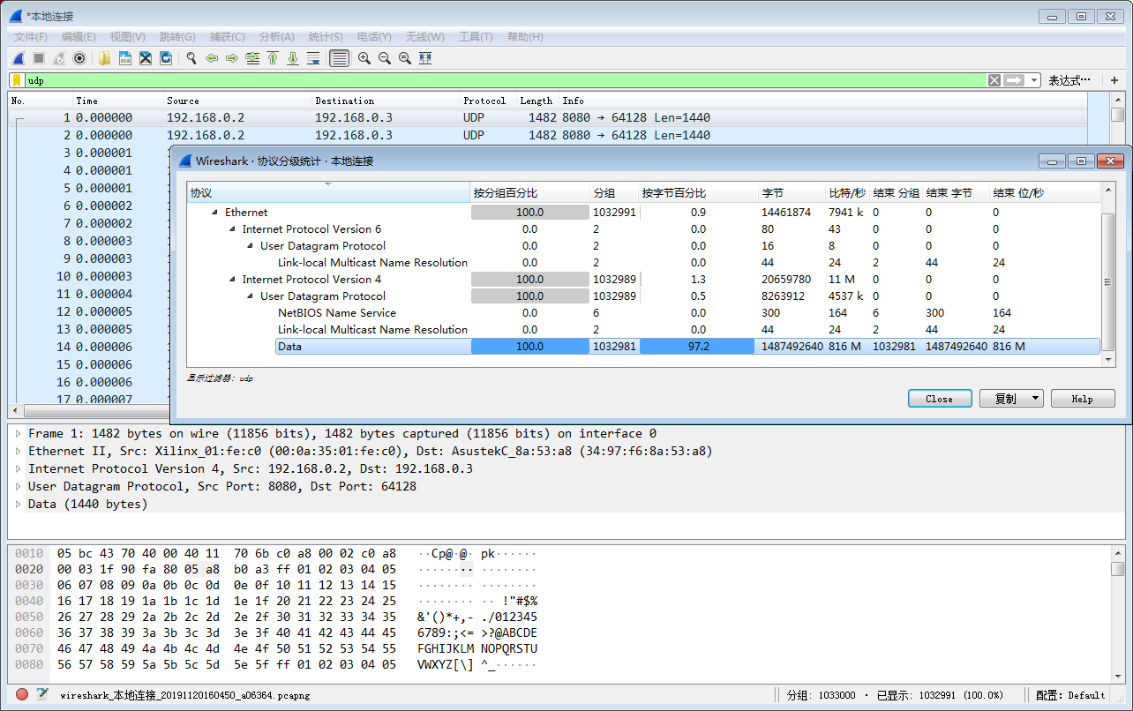Screen dimensions: 1133x711
Task: Click the 表达式 button next to the filter
Action: [x=1069, y=80]
